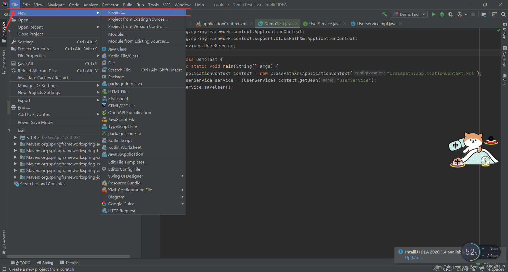This screenshot has height=272, width=508.
Task: Close the DemoTest.java tab
Action: [296, 24]
